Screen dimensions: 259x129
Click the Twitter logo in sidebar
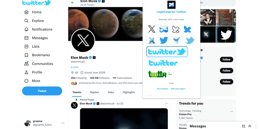[36, 3]
